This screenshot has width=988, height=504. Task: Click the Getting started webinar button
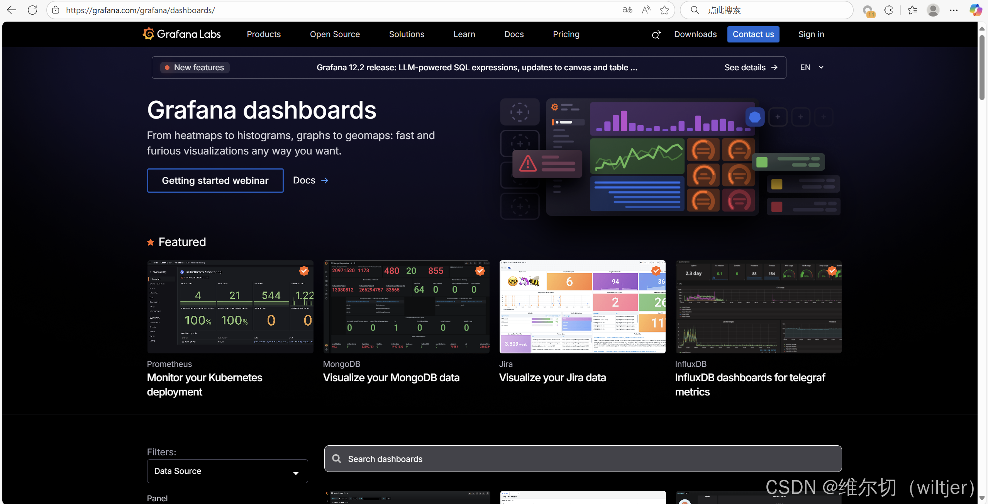[215, 180]
